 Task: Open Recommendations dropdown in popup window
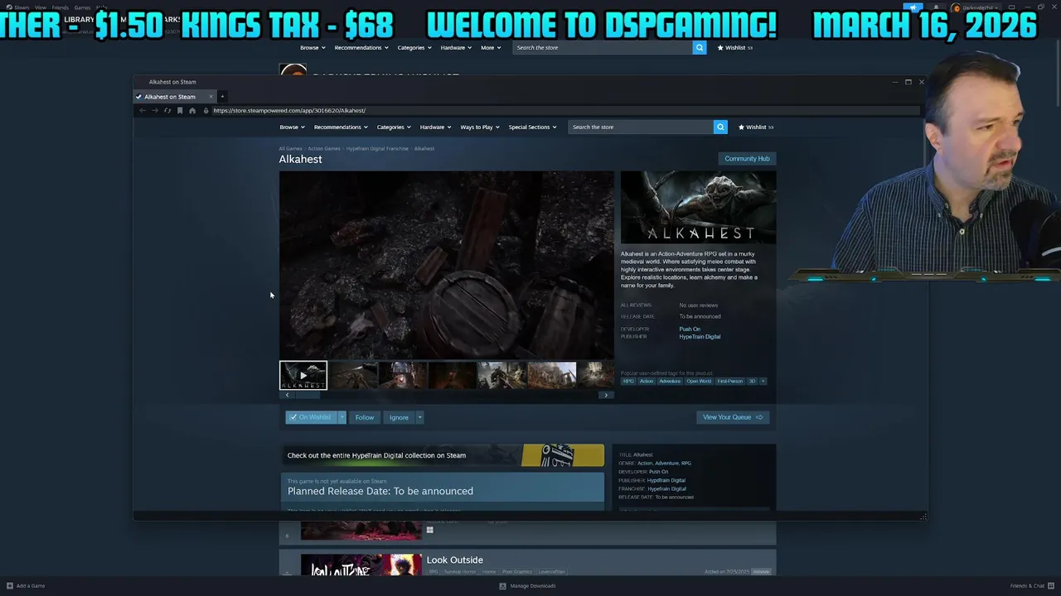point(341,127)
